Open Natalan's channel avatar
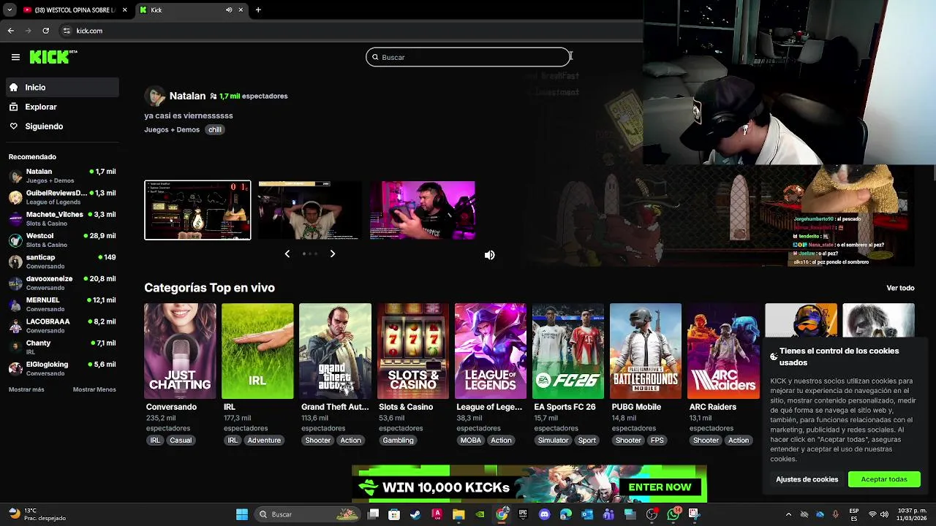 154,96
